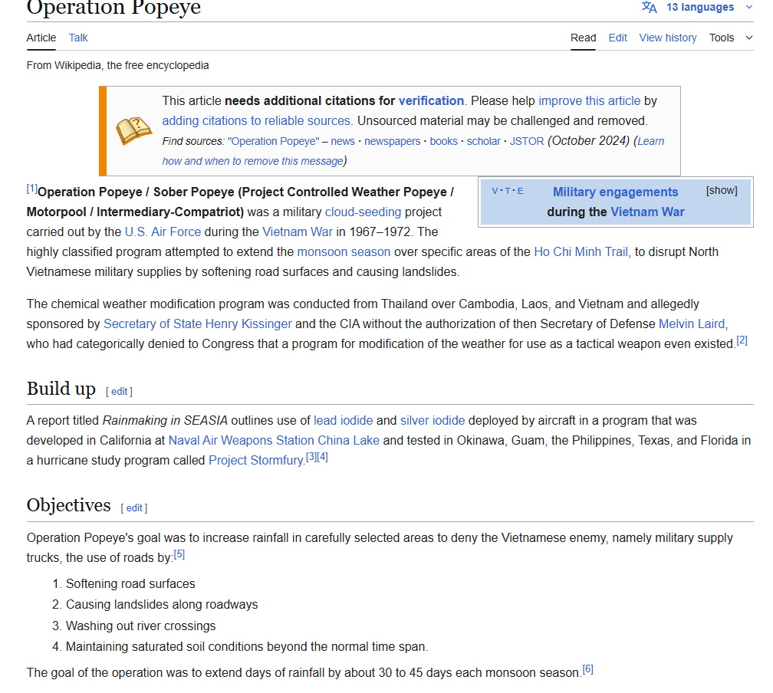Follow the verification link
This screenshot has width=773, height=693.
click(431, 101)
